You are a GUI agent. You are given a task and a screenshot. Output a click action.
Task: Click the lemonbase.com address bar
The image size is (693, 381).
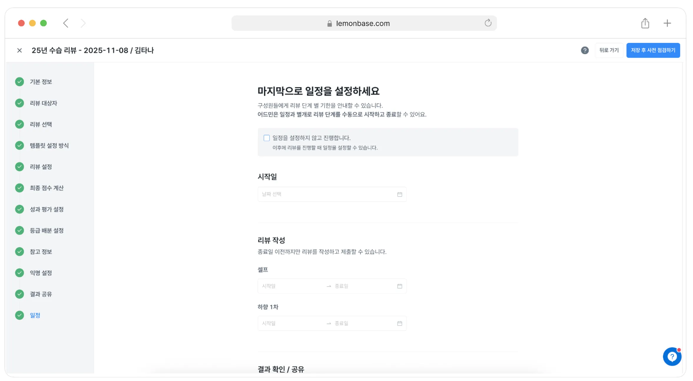coord(364,23)
